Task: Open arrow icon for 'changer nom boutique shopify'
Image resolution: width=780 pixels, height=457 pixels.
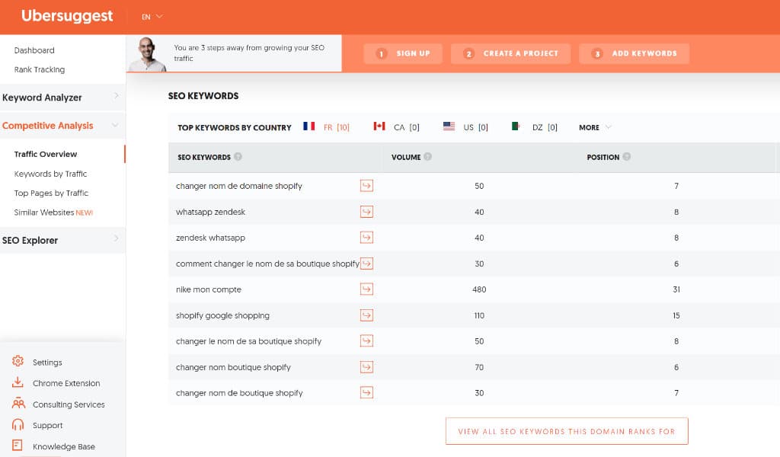Action: tap(366, 367)
